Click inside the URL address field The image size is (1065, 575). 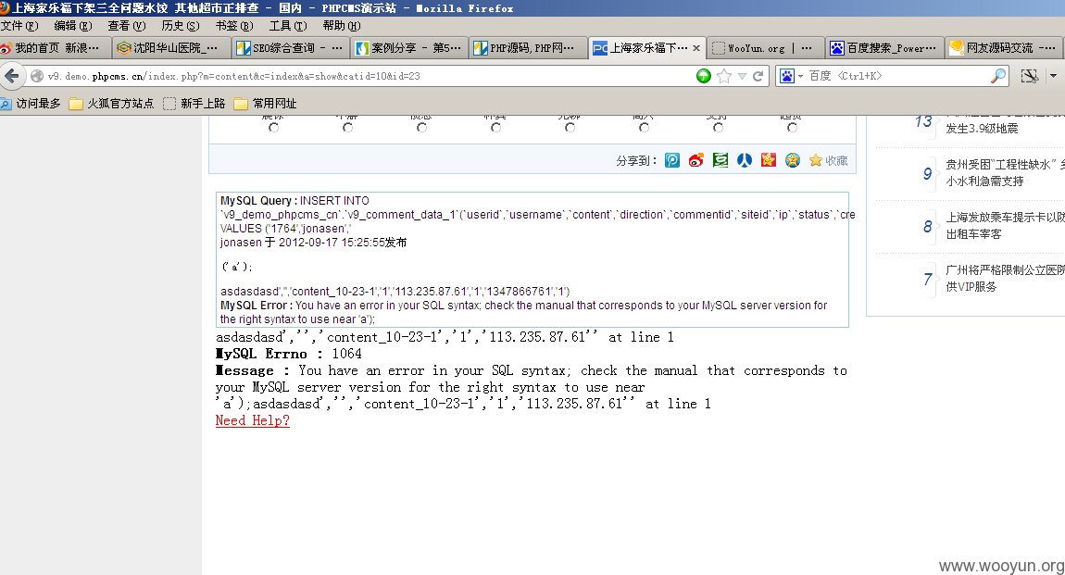point(367,76)
